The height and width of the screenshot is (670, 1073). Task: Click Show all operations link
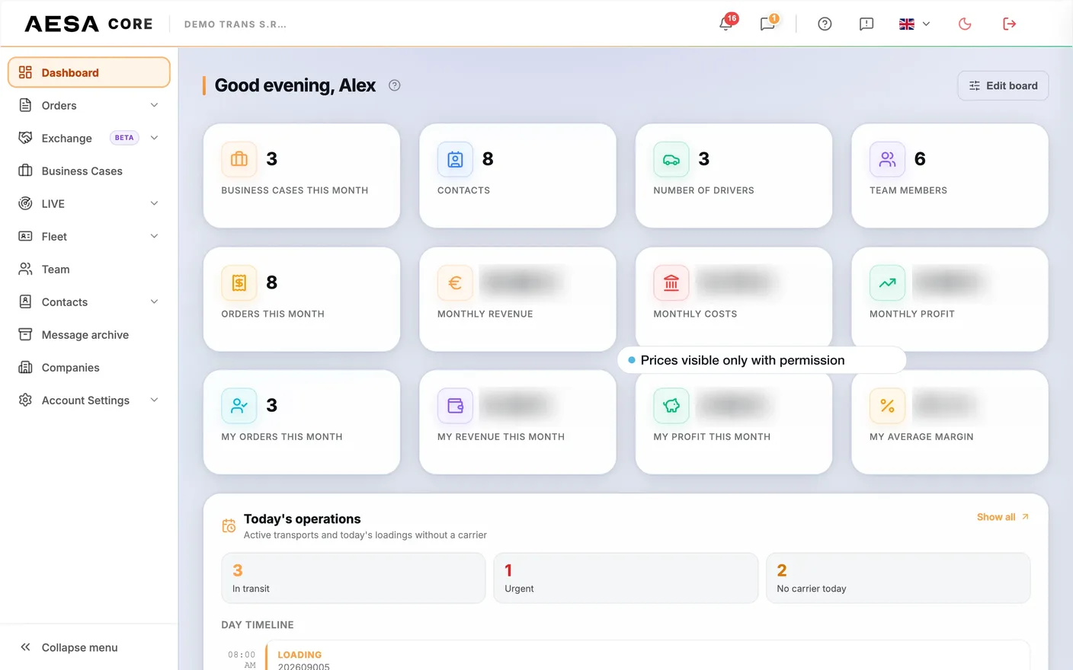(1003, 517)
